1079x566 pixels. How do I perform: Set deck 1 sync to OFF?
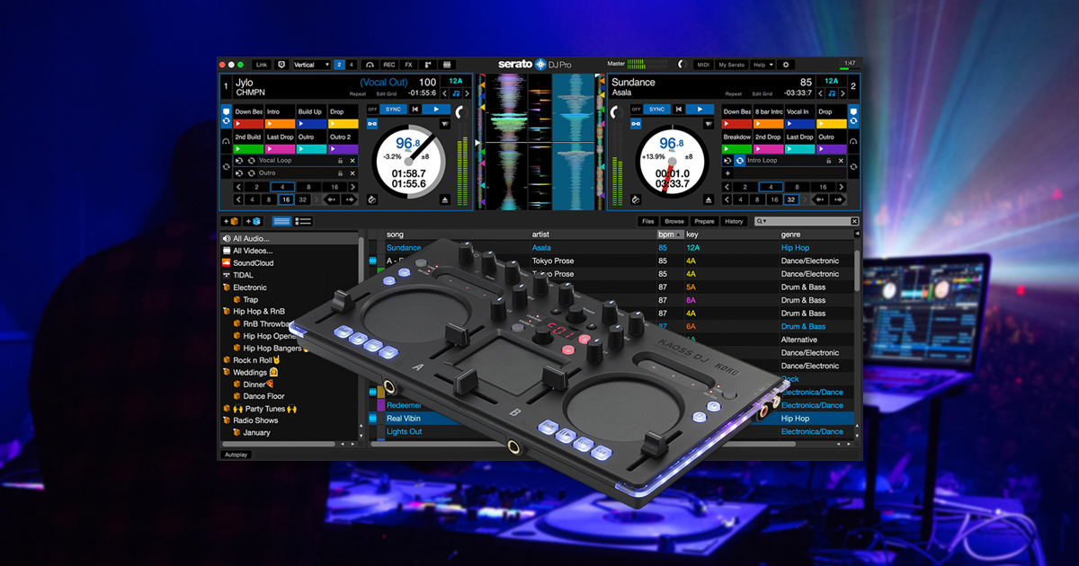point(372,110)
